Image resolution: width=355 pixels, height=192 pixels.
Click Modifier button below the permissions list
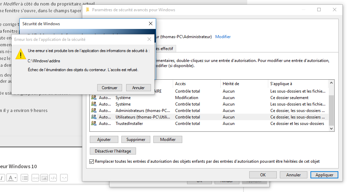pyautogui.click(x=168, y=140)
